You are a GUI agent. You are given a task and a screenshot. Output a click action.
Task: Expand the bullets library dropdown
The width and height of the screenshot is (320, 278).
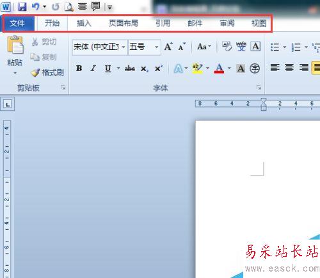tap(285, 47)
